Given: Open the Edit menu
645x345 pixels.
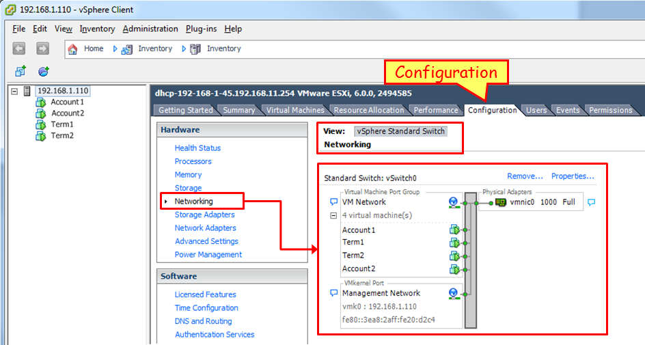Looking at the screenshot, I should (x=40, y=29).
